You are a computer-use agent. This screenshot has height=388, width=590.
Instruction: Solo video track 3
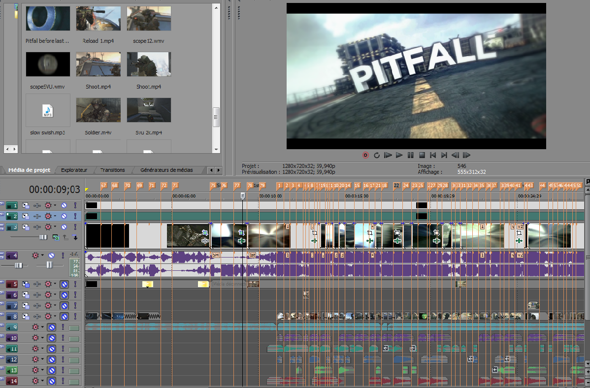click(75, 227)
